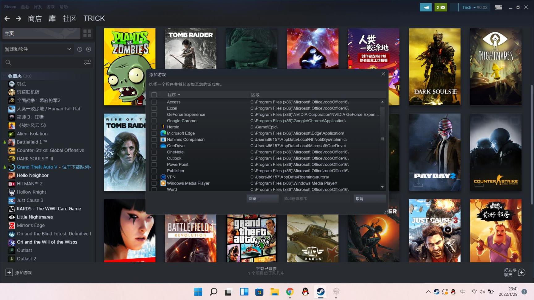Open the 帮助 menu

pos(63,7)
